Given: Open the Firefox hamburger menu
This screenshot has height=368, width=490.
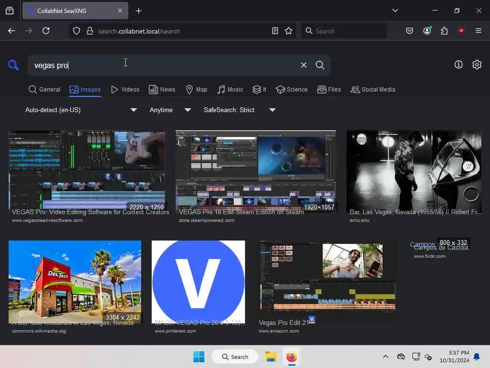Looking at the screenshot, I should pyautogui.click(x=478, y=31).
